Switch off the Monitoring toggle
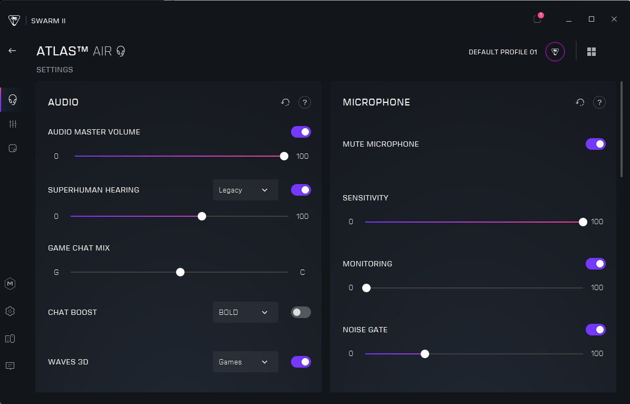This screenshot has height=404, width=630. pos(595,264)
